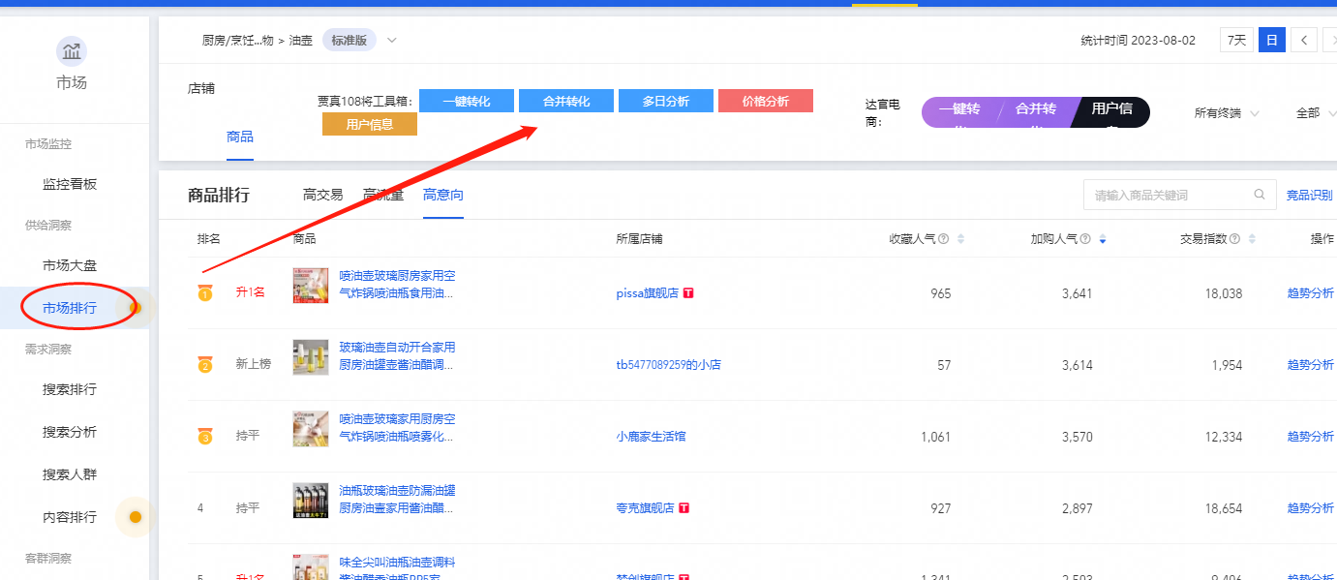The image size is (1337, 580).
Task: Expand the 标准版 version dropdown
Action: tap(391, 41)
